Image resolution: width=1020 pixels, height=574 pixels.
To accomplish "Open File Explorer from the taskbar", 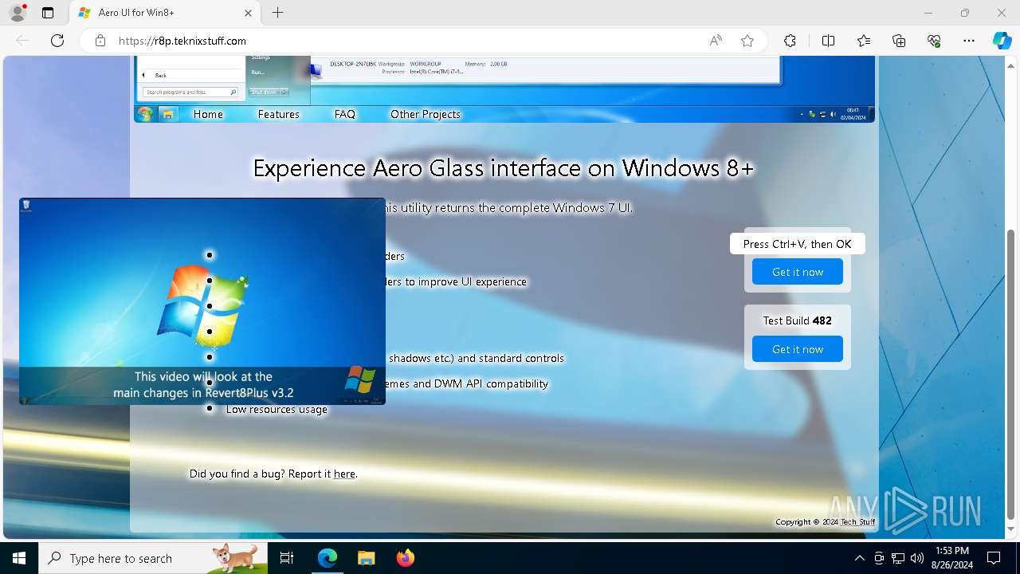I will [x=366, y=558].
